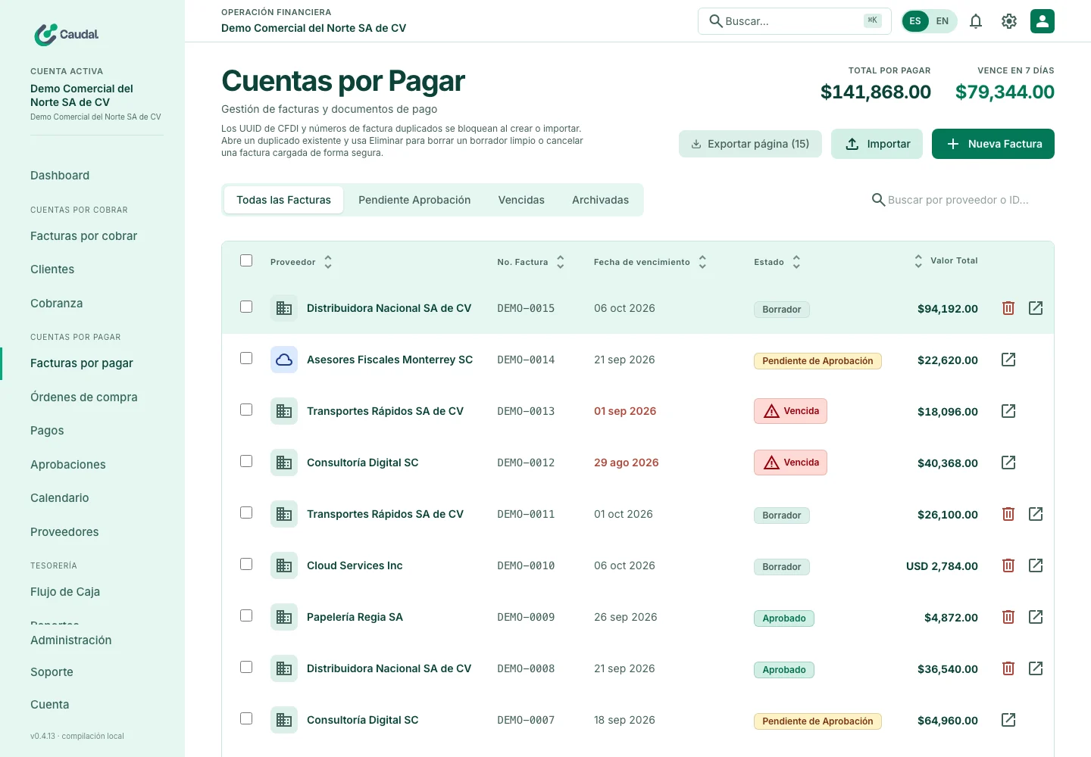Click building icon for Cloud Services Inc
This screenshot has height=757, width=1091.
[284, 565]
